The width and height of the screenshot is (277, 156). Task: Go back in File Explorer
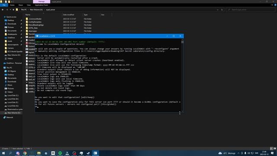[x=3, y=10]
